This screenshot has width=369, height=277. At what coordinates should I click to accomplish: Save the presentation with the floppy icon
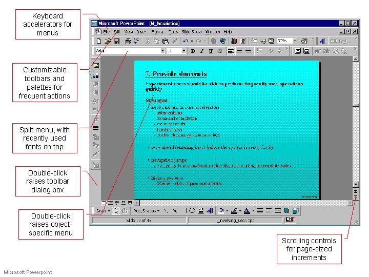point(117,41)
